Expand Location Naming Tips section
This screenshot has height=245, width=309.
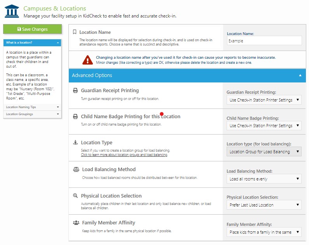point(32,107)
